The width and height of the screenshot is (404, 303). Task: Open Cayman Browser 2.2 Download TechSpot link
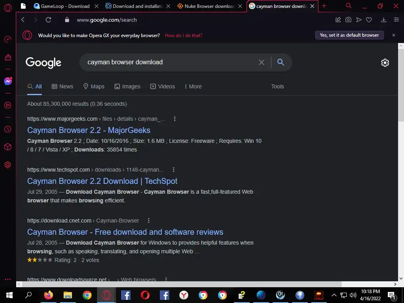tap(102, 181)
